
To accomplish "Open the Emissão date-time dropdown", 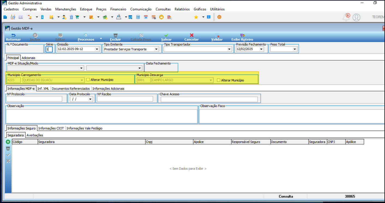I will pos(97,49).
